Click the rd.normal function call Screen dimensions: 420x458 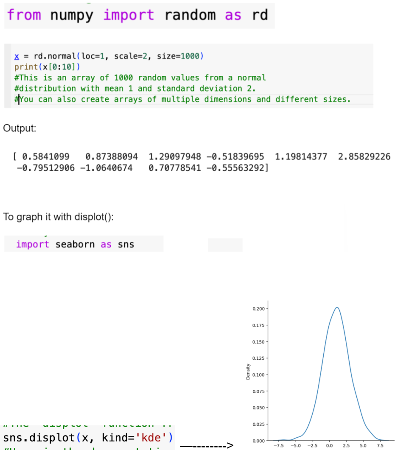tap(54, 56)
